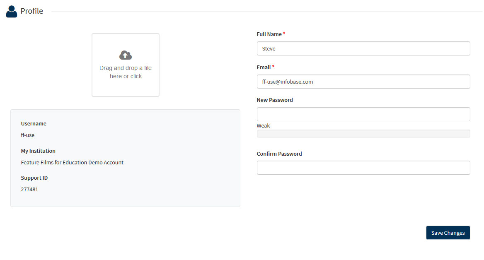Screen dimensions: 484x260
Task: Click the Confirm Password label
Action: coord(279,154)
